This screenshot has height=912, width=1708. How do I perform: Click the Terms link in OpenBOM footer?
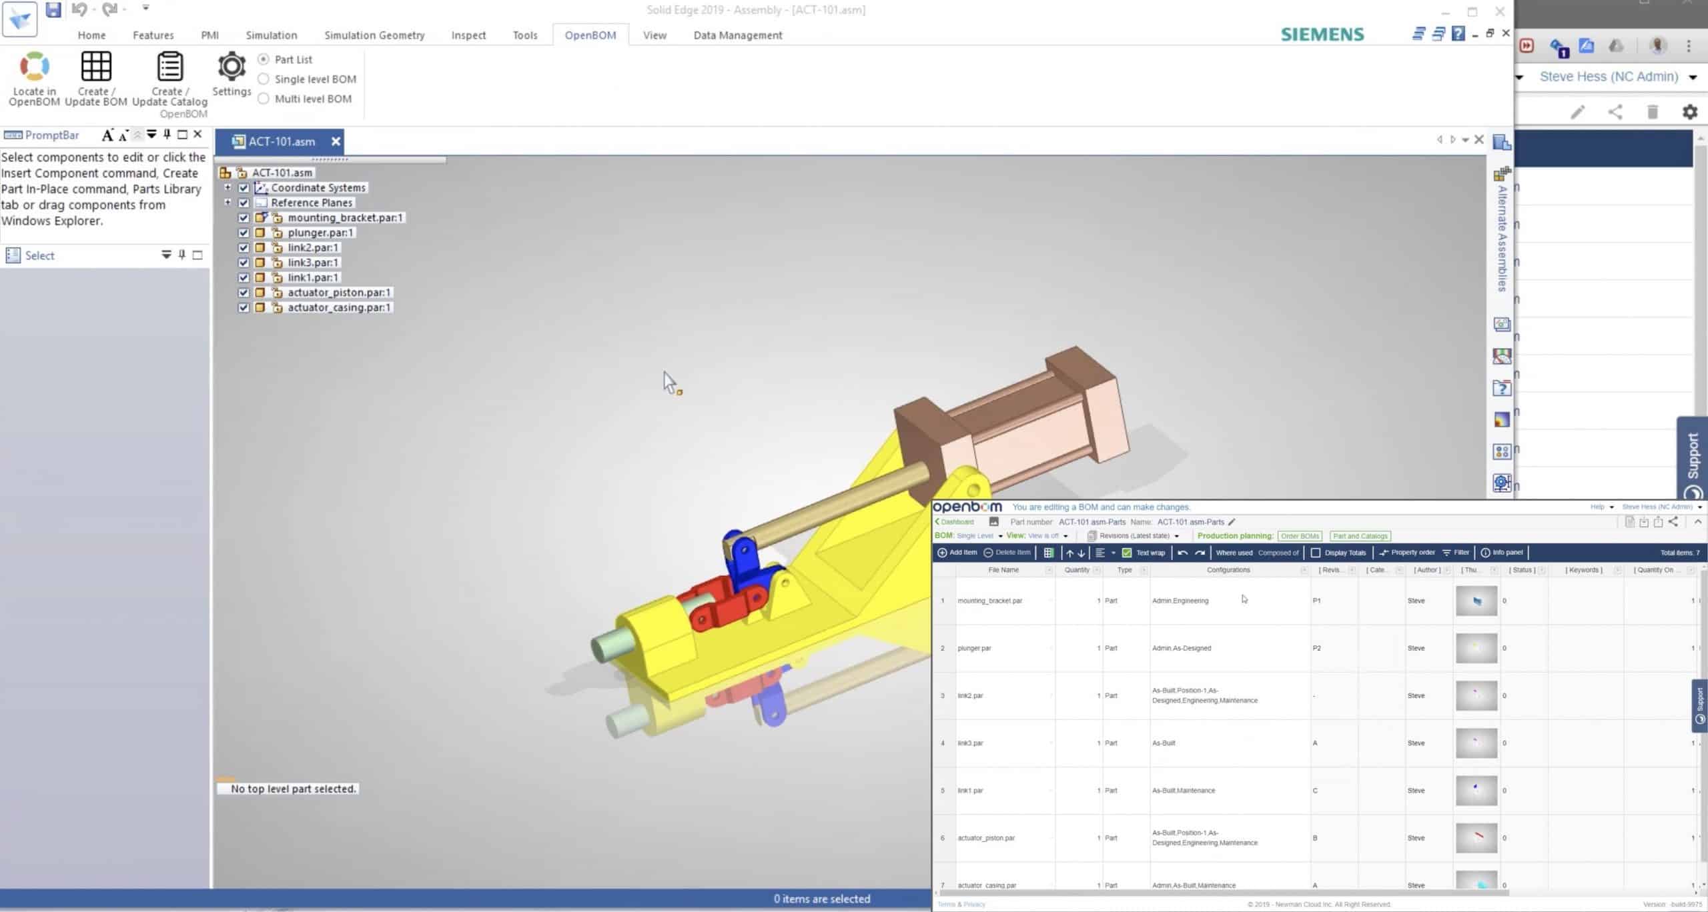pyautogui.click(x=947, y=905)
